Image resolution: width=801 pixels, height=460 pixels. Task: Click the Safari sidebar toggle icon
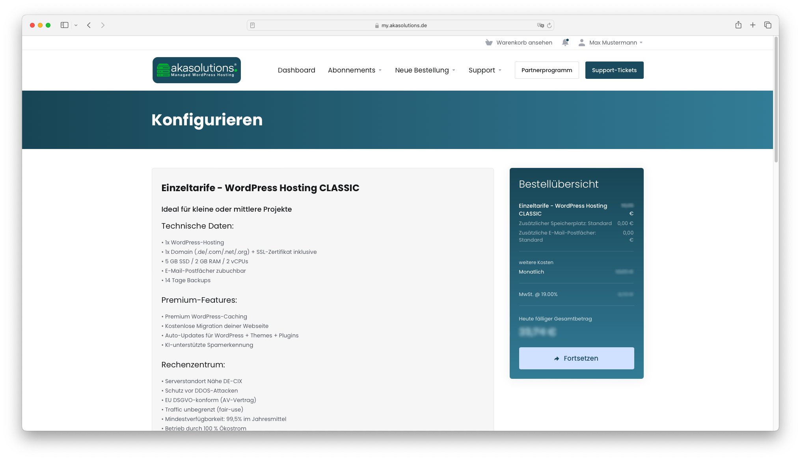point(64,25)
